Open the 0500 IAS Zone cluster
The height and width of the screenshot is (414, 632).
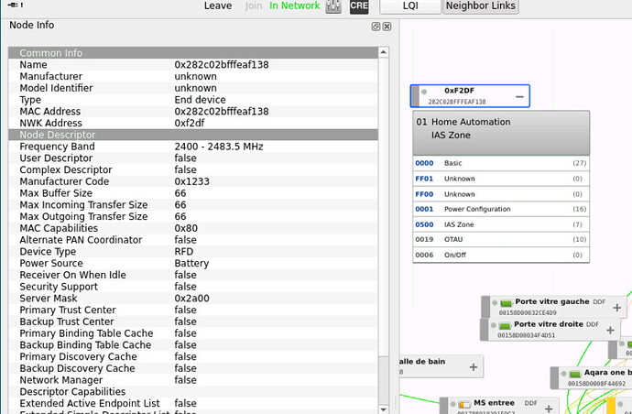pyautogui.click(x=501, y=224)
